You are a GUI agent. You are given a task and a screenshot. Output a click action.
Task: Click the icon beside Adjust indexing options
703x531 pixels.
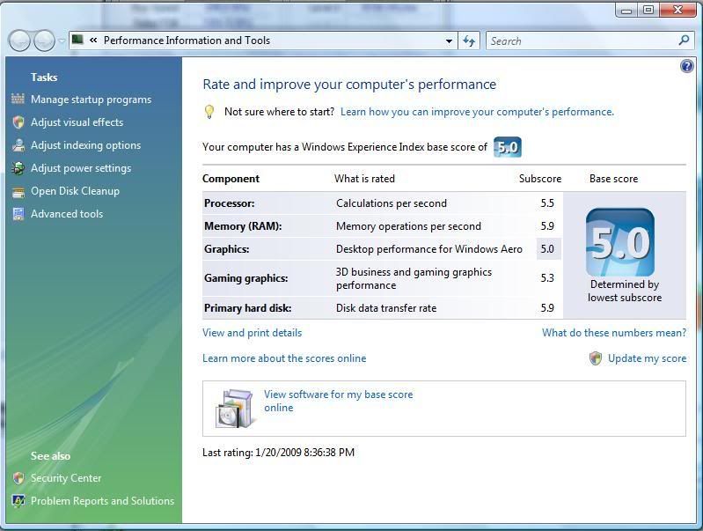coord(18,145)
